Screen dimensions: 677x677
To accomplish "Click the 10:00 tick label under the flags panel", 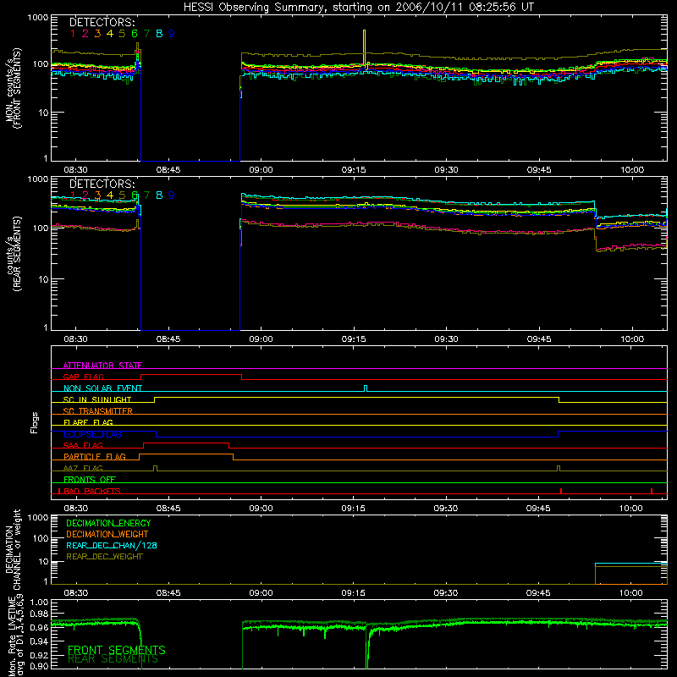I will [x=631, y=509].
